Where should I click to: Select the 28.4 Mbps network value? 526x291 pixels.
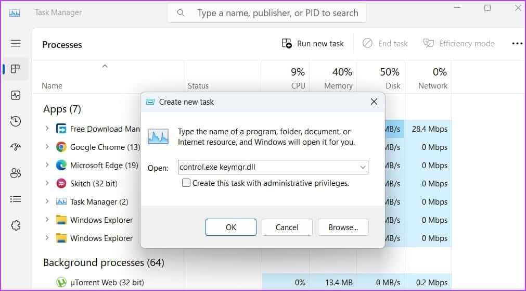[x=429, y=129]
